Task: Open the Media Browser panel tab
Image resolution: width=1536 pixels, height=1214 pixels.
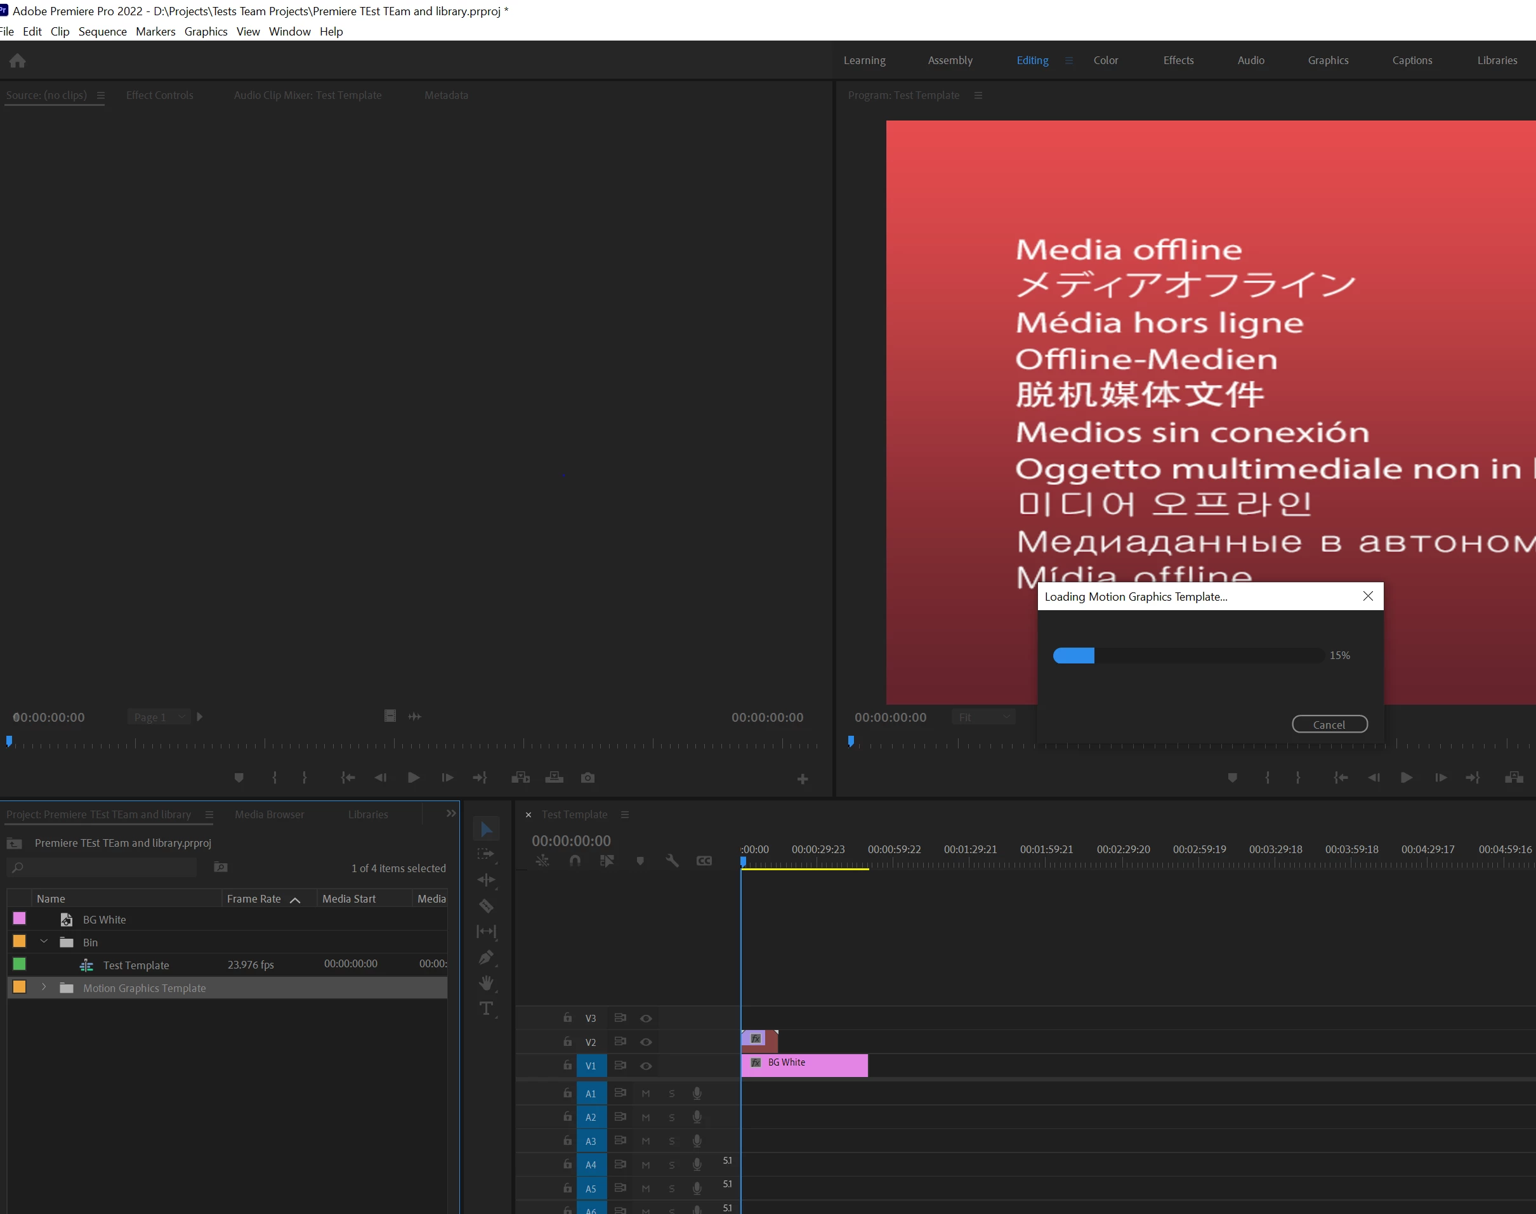Action: point(270,814)
